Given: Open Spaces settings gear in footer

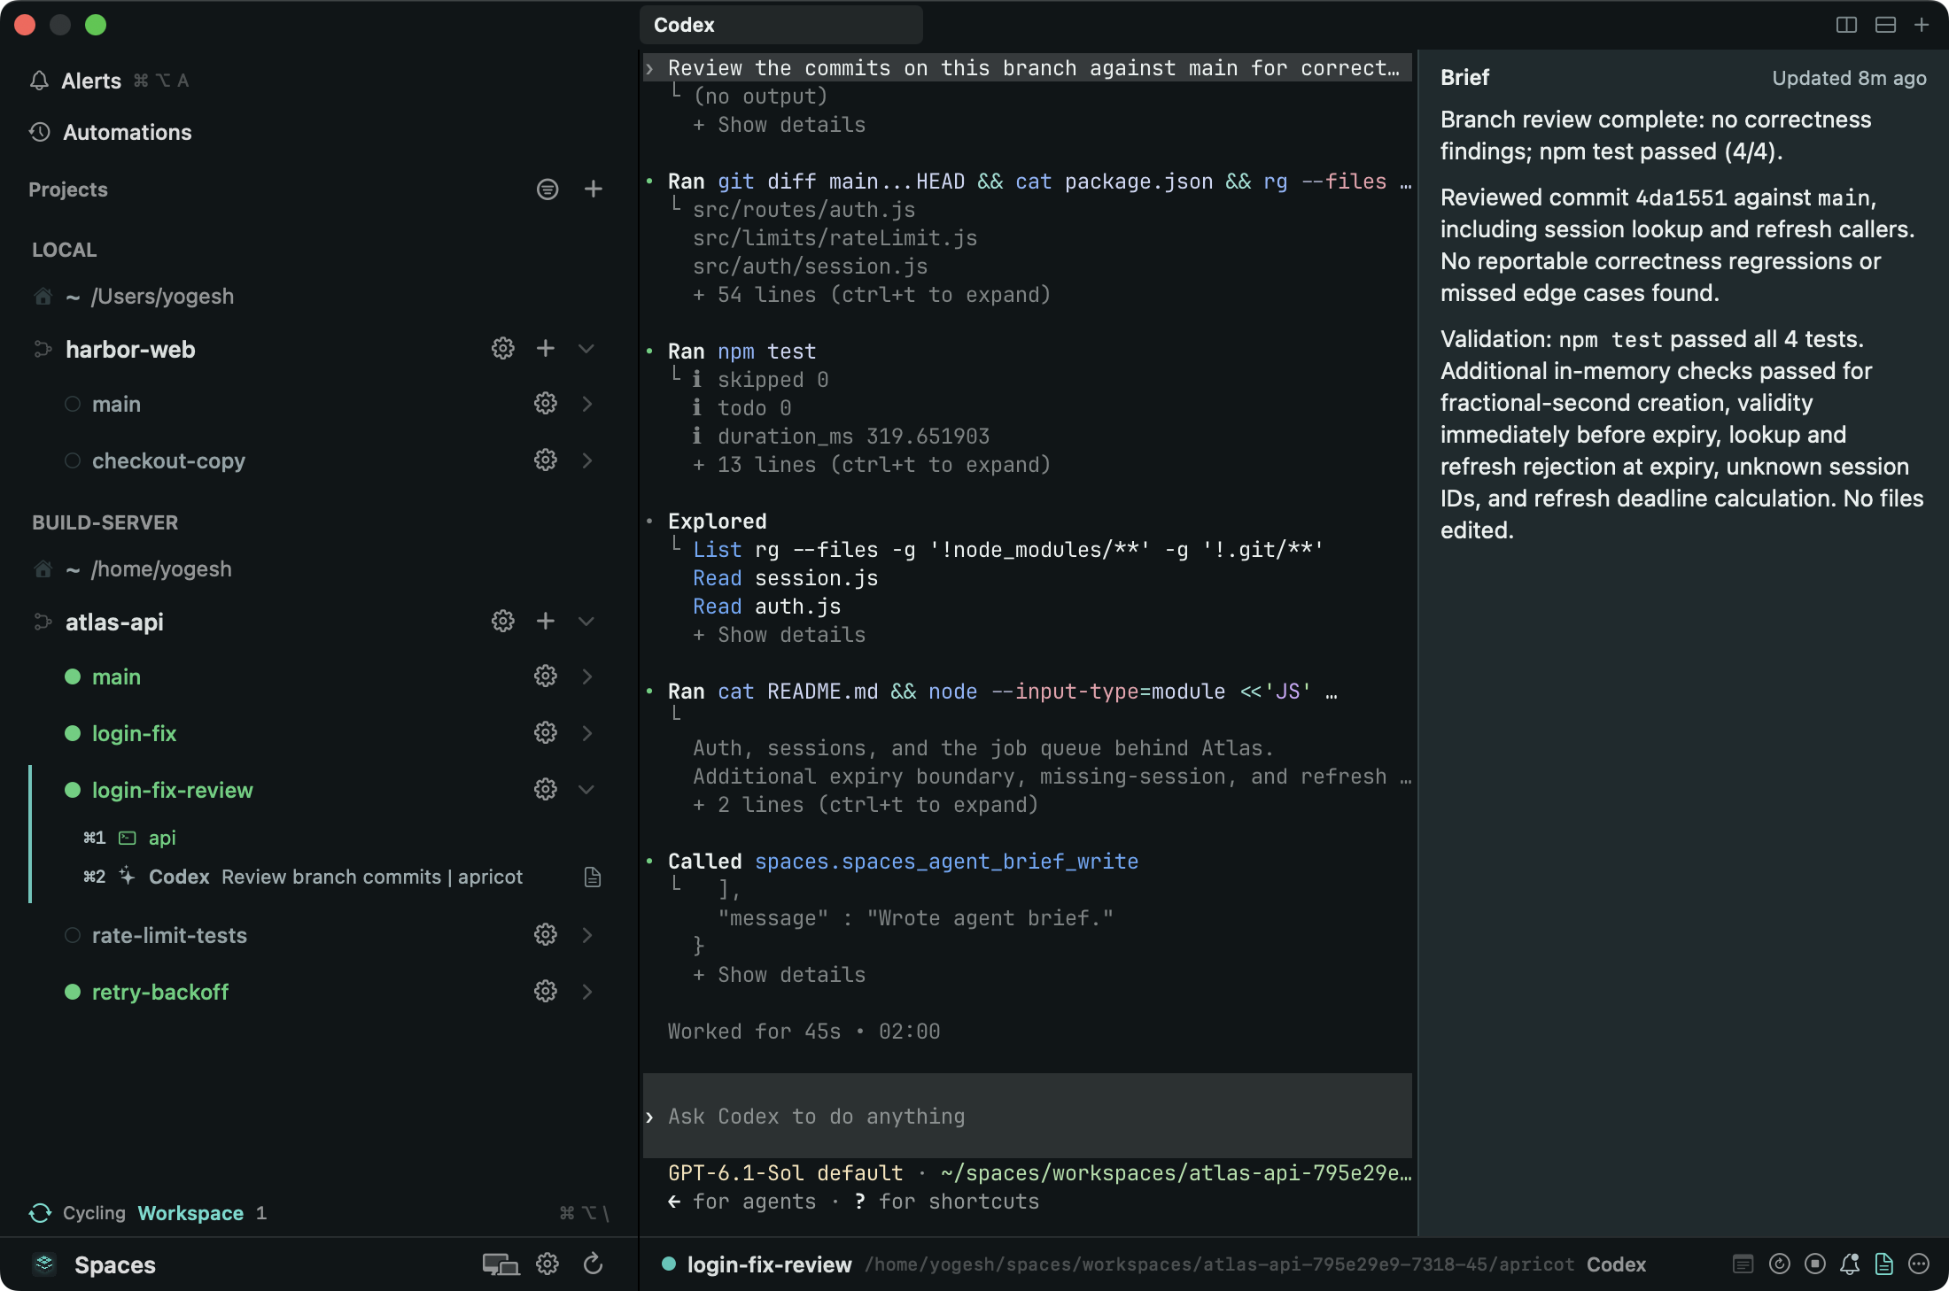Looking at the screenshot, I should click(547, 1264).
